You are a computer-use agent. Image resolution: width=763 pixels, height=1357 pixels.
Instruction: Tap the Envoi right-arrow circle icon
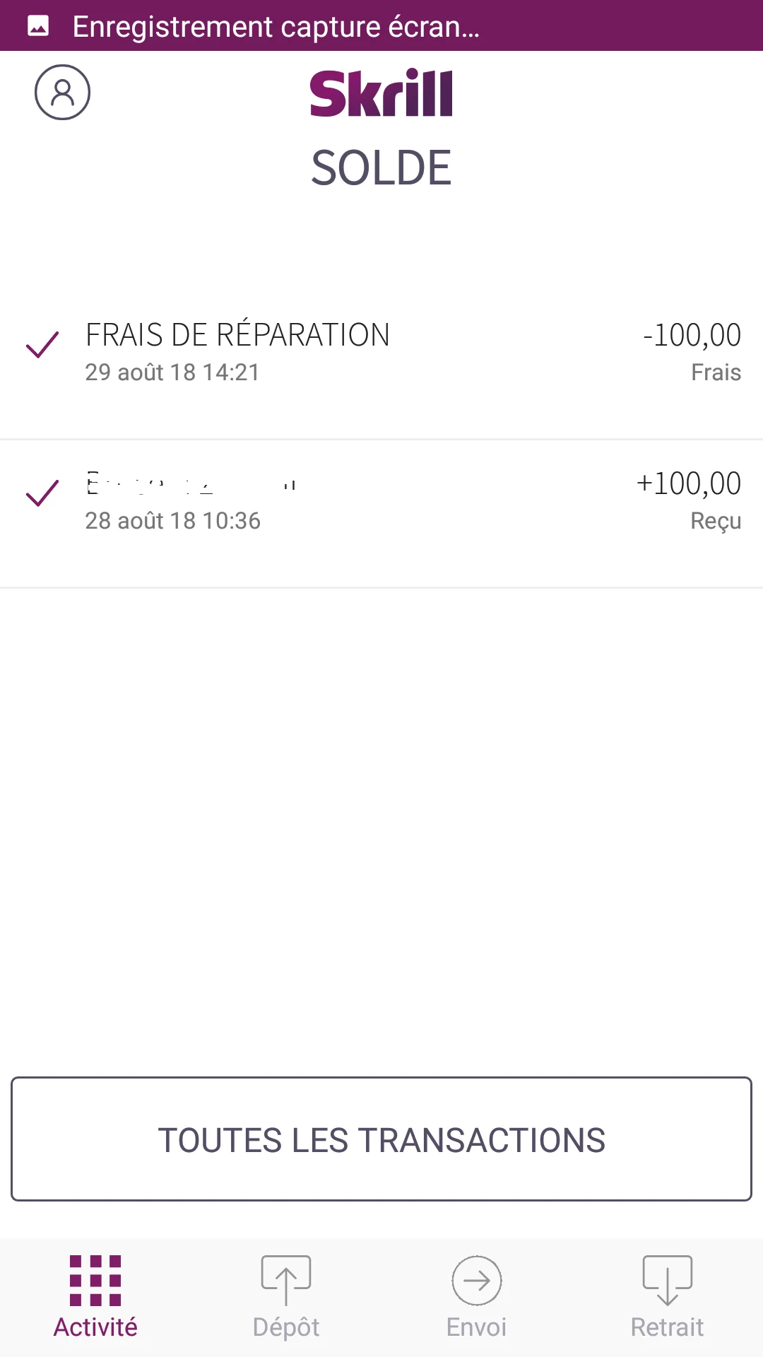(477, 1280)
